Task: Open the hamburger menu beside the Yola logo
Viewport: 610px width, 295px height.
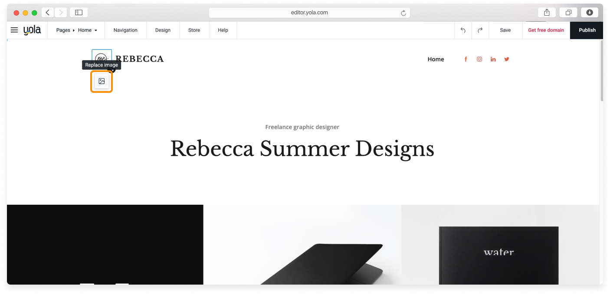Action: pos(14,30)
